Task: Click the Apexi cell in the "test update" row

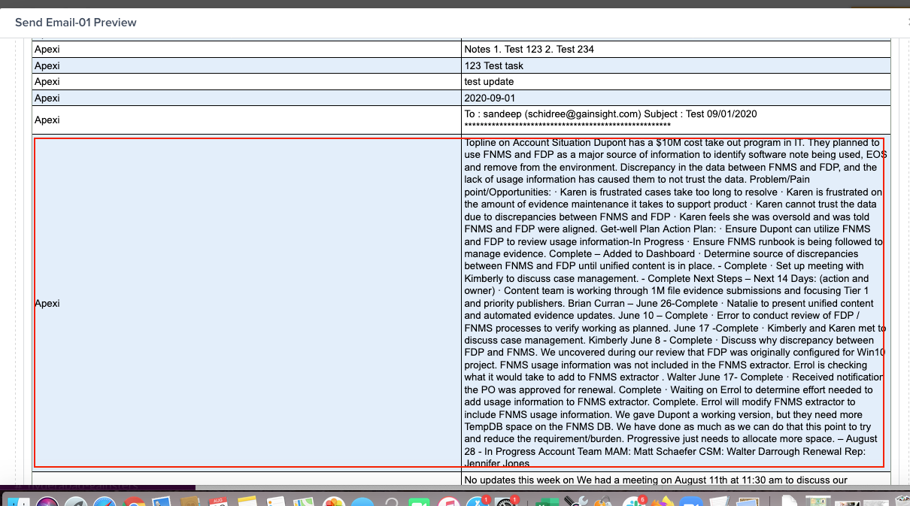Action: 247,81
